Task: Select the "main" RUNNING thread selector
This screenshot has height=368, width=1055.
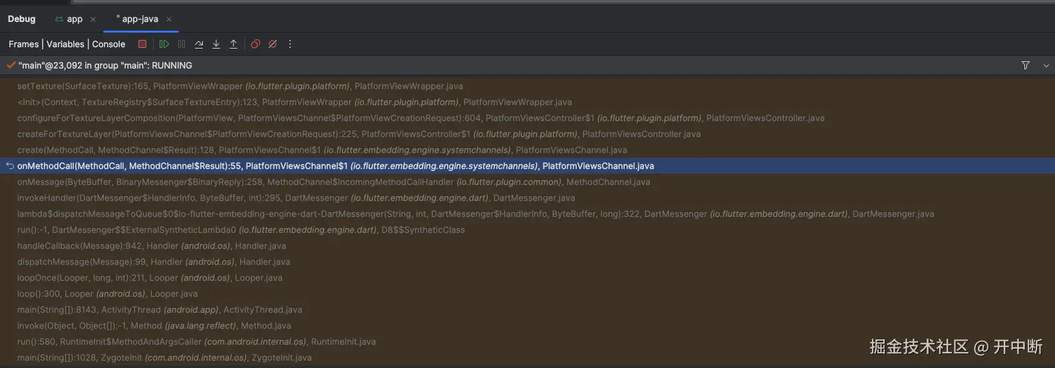Action: 105,65
